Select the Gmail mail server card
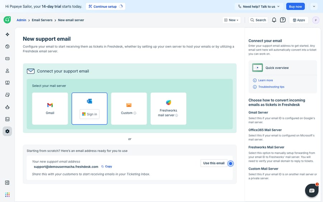This screenshot has height=202, width=323. 50,108
